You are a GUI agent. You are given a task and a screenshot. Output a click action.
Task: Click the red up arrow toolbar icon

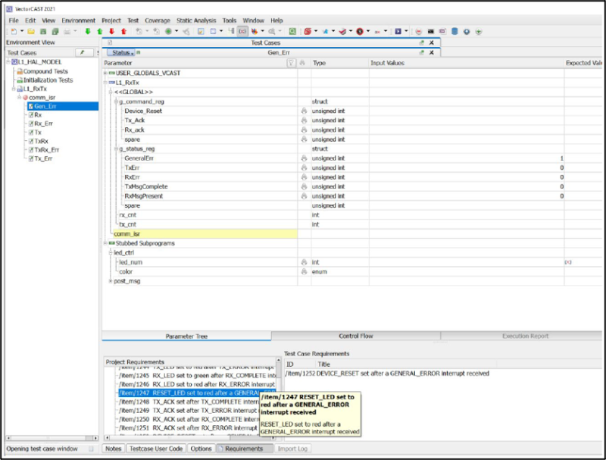pos(123,31)
